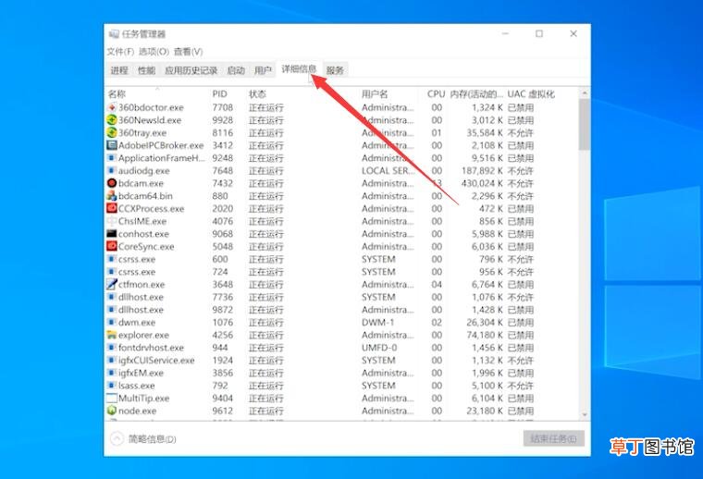Click the LOCAL SER... user name cell
The image size is (703, 479).
click(x=388, y=171)
